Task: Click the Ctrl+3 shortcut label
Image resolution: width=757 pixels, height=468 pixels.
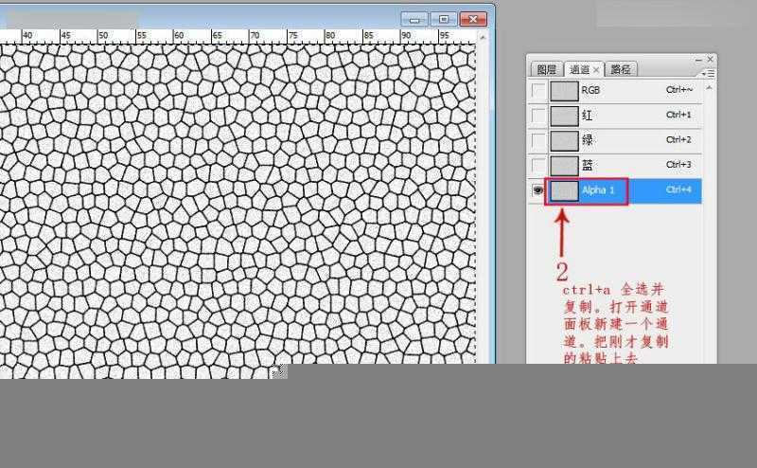Action: 678,165
